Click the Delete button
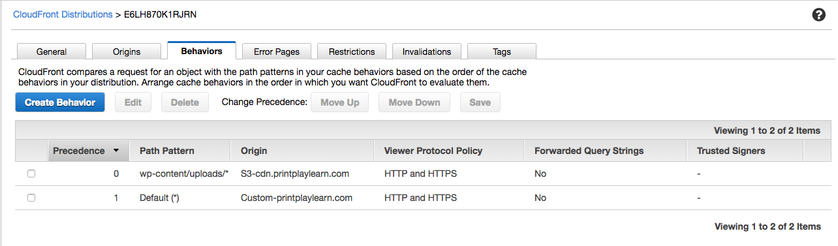 click(185, 102)
